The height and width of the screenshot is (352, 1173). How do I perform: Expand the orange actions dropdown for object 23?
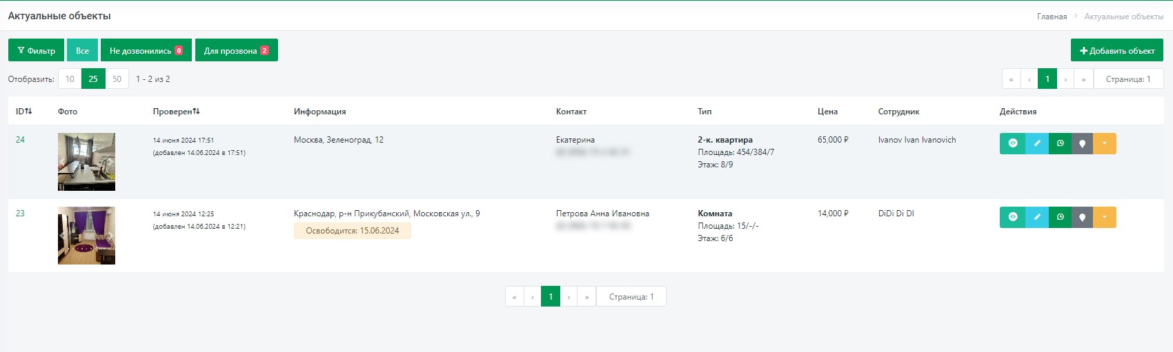click(x=1104, y=217)
